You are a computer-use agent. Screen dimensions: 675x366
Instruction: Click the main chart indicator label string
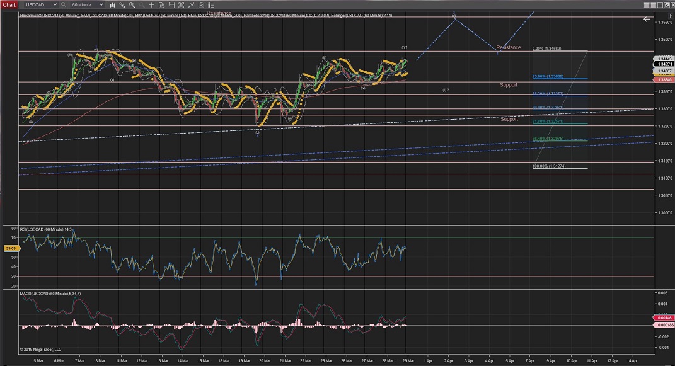click(205, 16)
